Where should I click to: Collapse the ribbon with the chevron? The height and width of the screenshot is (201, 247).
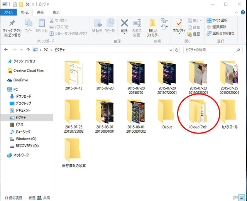point(236,12)
